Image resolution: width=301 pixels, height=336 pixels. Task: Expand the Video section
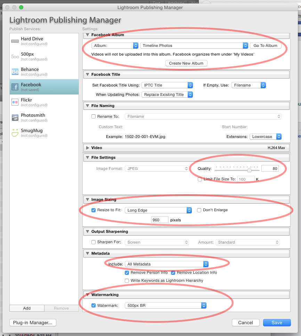pyautogui.click(x=88, y=148)
